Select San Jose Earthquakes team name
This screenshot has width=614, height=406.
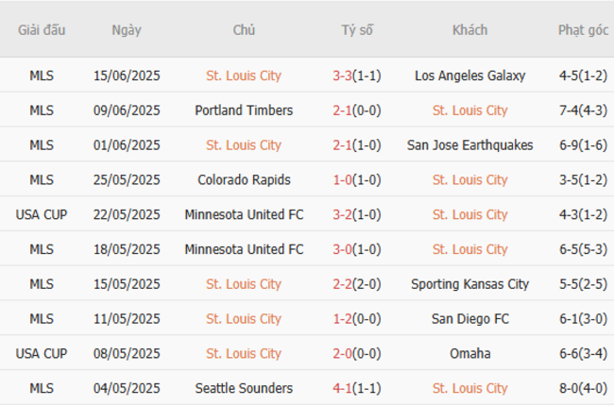point(469,145)
